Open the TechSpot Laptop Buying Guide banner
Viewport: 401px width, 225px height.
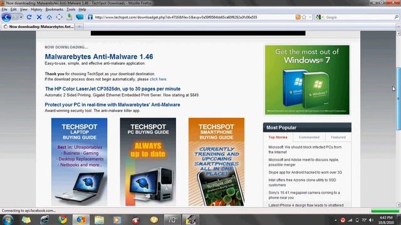80,162
